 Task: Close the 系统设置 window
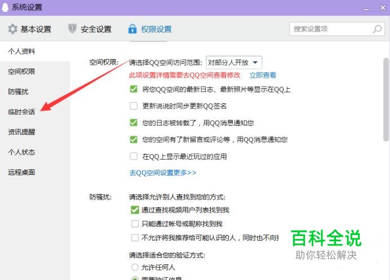click(x=383, y=8)
